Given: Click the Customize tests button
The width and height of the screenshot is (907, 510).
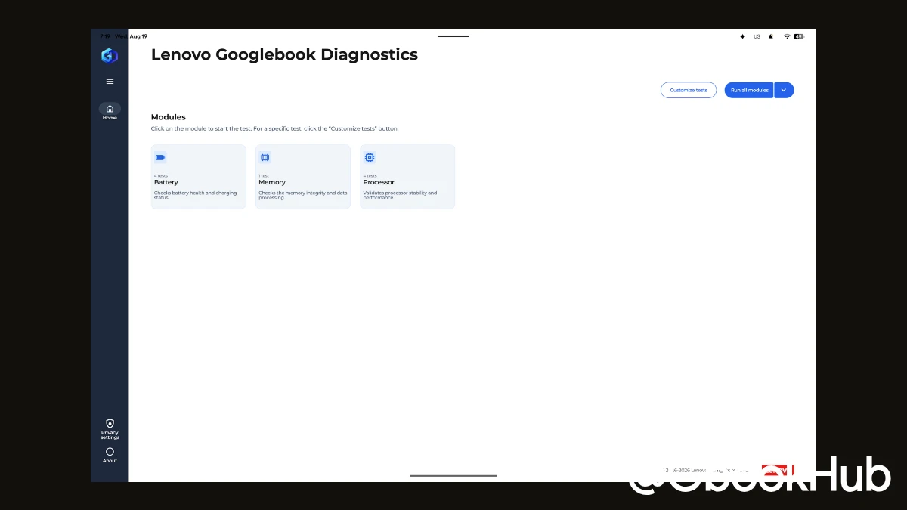Looking at the screenshot, I should pyautogui.click(x=689, y=90).
